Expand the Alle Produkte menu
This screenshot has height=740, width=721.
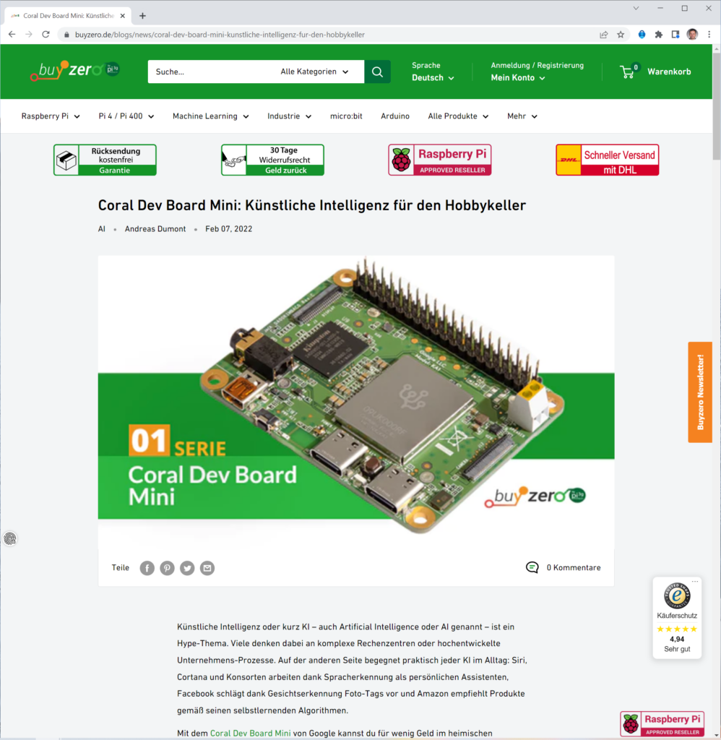coord(458,116)
